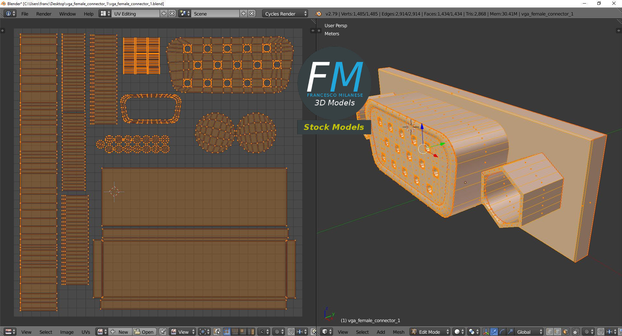Toggle the 3D manipulator widget

click(x=486, y=332)
